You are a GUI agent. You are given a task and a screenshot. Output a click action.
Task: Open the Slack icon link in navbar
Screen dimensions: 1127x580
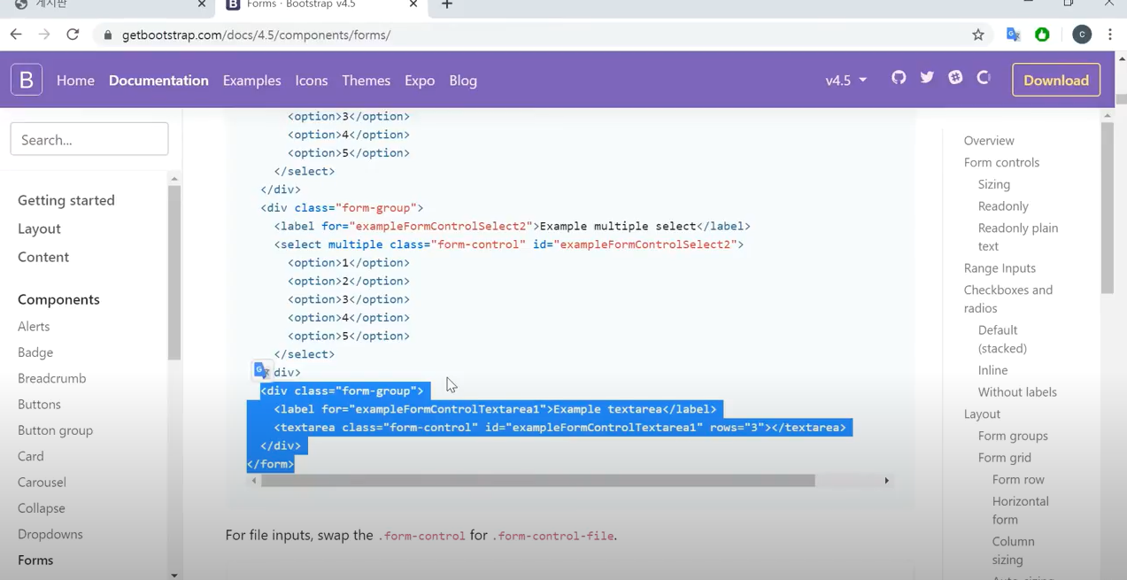coord(955,78)
